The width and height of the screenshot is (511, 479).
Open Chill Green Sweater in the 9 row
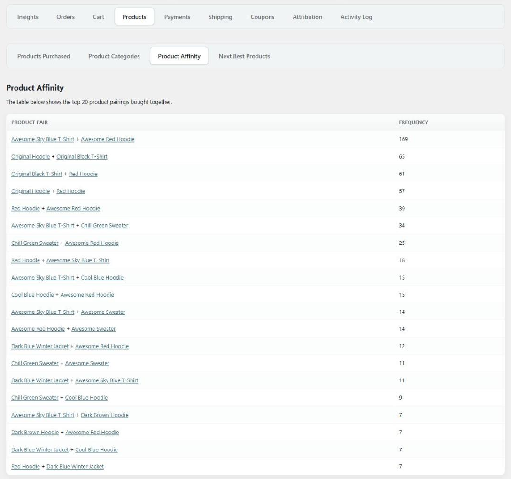tap(35, 397)
